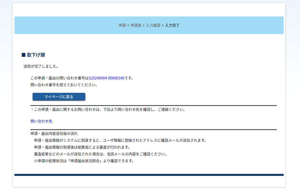
Task: Click line starting 審査結果などのメール
Action: tap(101, 154)
